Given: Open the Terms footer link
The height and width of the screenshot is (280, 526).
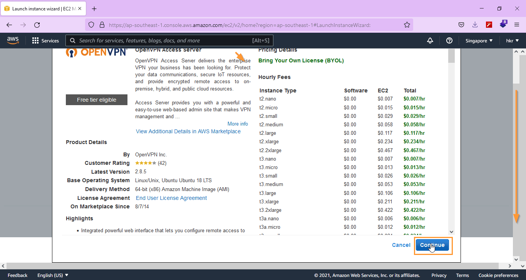Looking at the screenshot, I should point(462,275).
